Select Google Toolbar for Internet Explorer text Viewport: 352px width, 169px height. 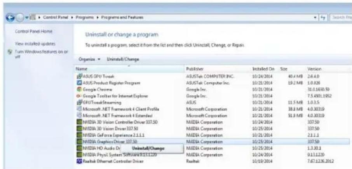[115, 96]
